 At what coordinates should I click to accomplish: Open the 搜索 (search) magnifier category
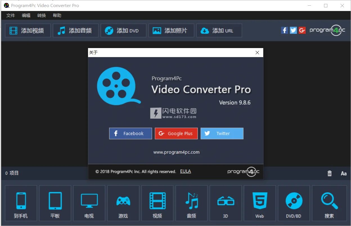click(329, 203)
